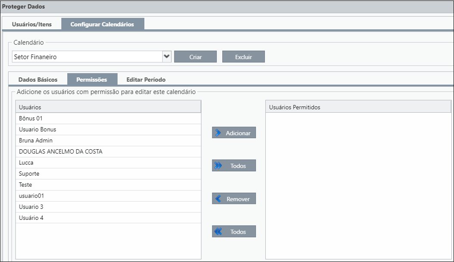This screenshot has height=262, width=454.
Task: Click the double-right-arrow Todos button
Action: pyautogui.click(x=233, y=166)
